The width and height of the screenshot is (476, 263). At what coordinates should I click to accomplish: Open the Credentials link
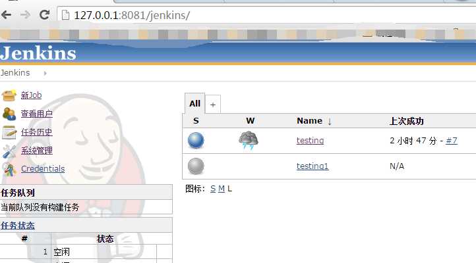pyautogui.click(x=43, y=168)
